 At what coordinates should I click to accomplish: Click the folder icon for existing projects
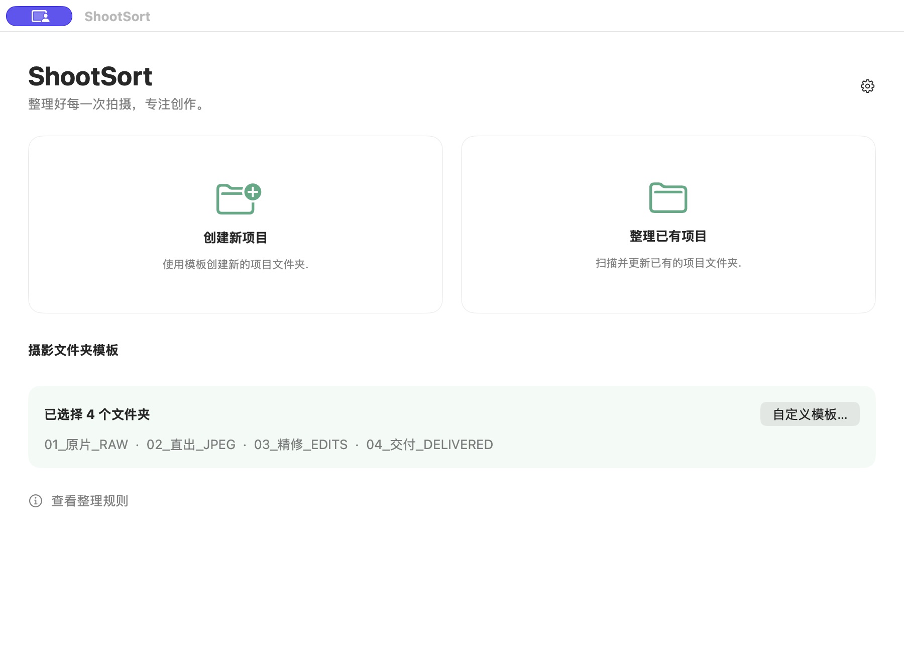pos(668,197)
